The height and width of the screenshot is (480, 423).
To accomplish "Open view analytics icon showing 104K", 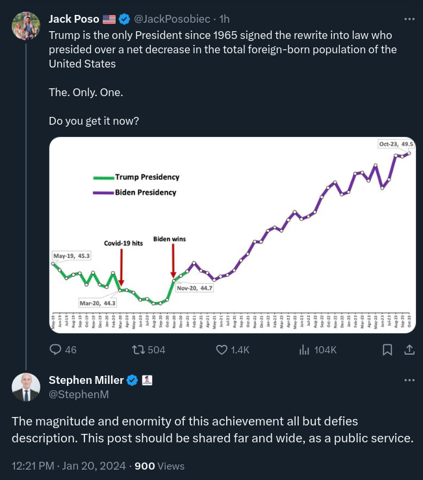I will click(x=304, y=349).
